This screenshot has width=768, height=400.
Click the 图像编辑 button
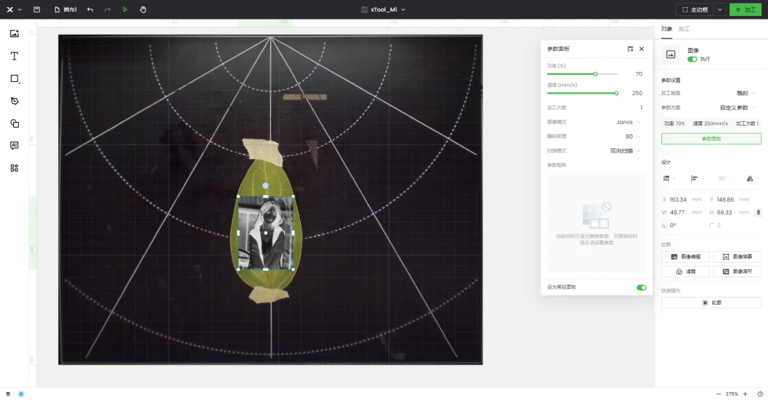click(685, 256)
